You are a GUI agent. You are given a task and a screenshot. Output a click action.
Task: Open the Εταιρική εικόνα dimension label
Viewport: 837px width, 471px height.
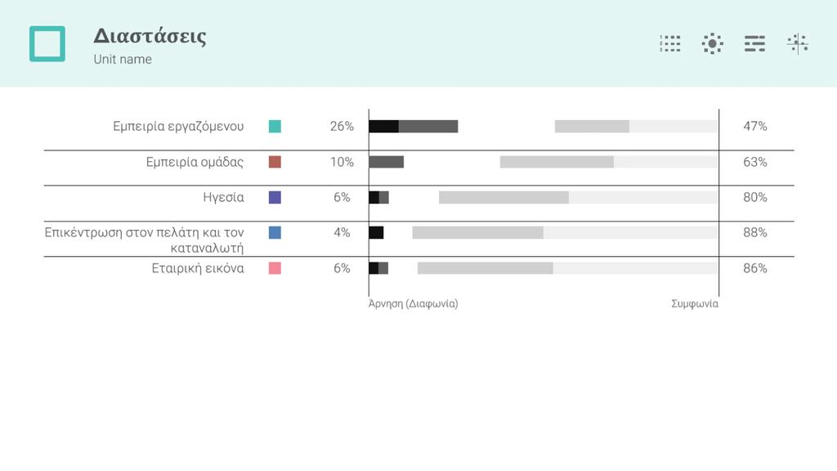(198, 268)
